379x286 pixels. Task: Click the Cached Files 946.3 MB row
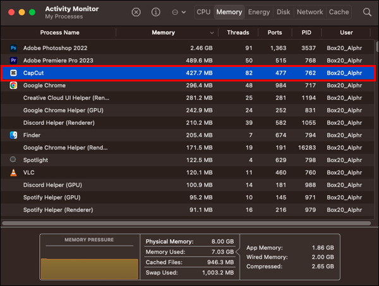189,263
